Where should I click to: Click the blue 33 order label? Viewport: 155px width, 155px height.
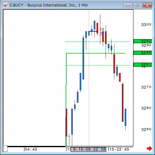click(102, 33)
